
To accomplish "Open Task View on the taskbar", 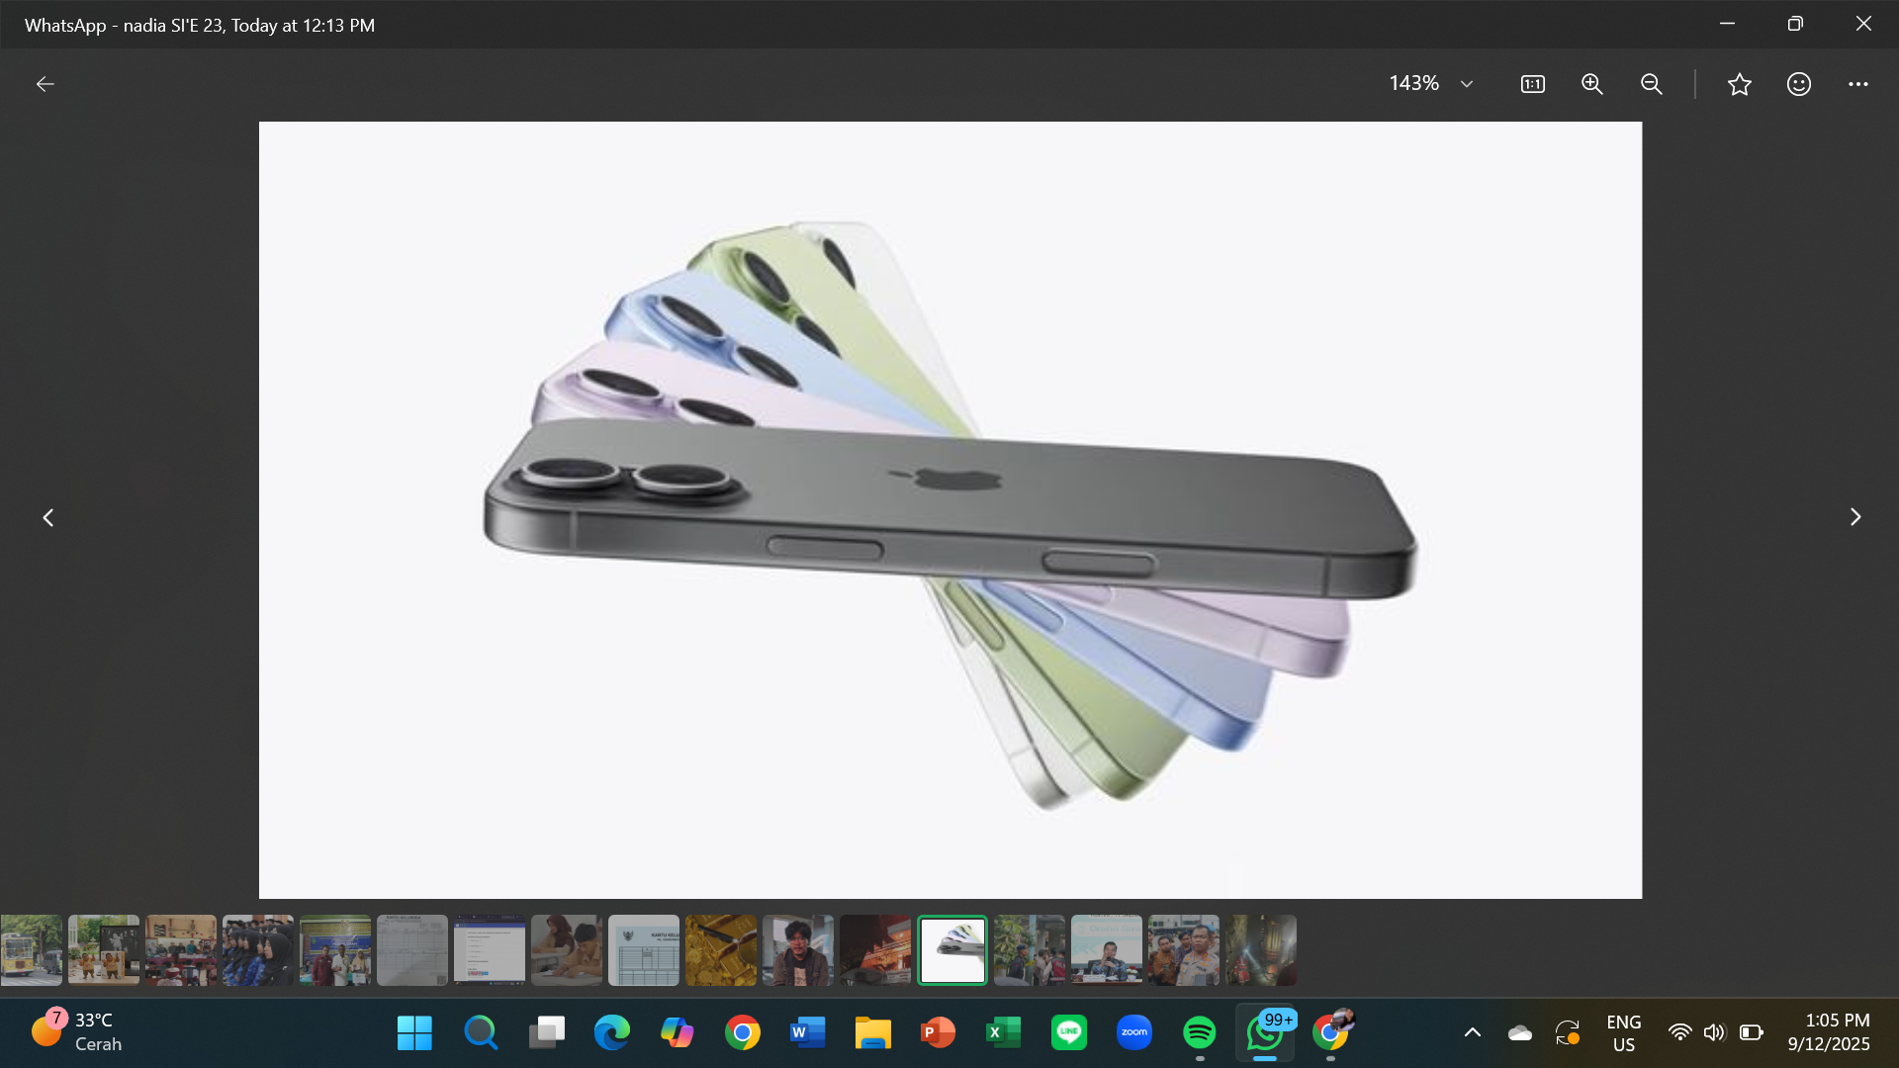I will 546,1033.
